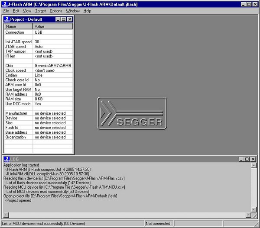This screenshot has width=260, height=228.
Task: Click the Check core Id row
Action: click(39, 80)
